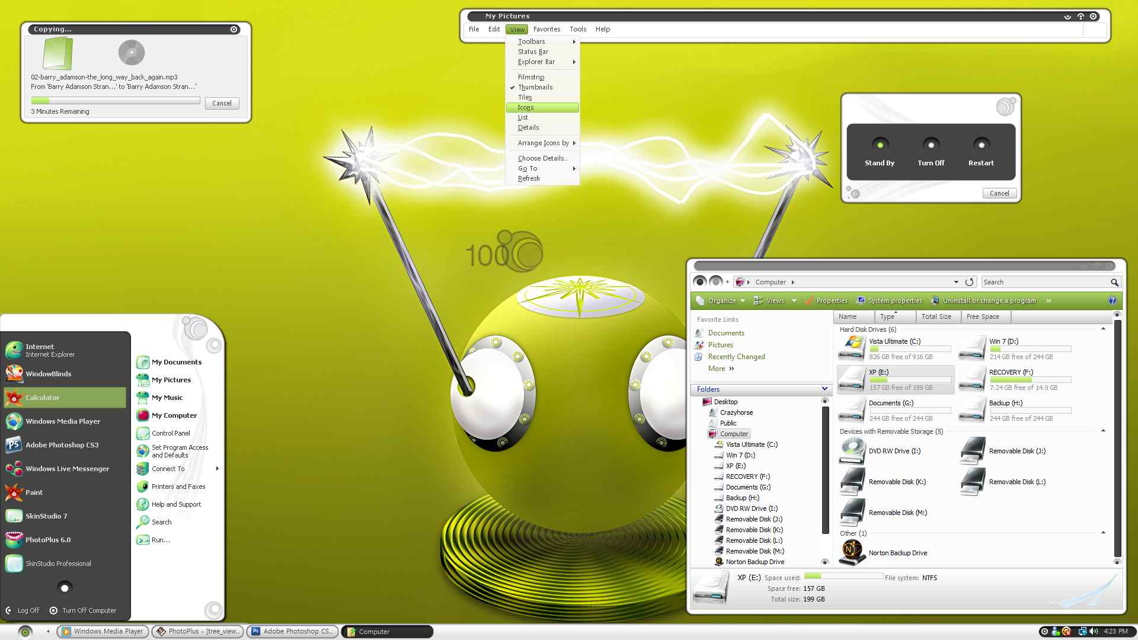Launch Adobe Photoshop CS3 from Start menu
Image resolution: width=1138 pixels, height=640 pixels.
click(x=65, y=445)
